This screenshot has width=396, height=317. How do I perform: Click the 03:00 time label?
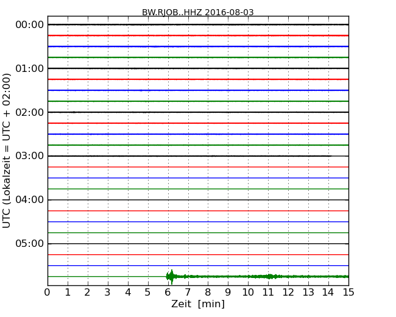(x=30, y=156)
